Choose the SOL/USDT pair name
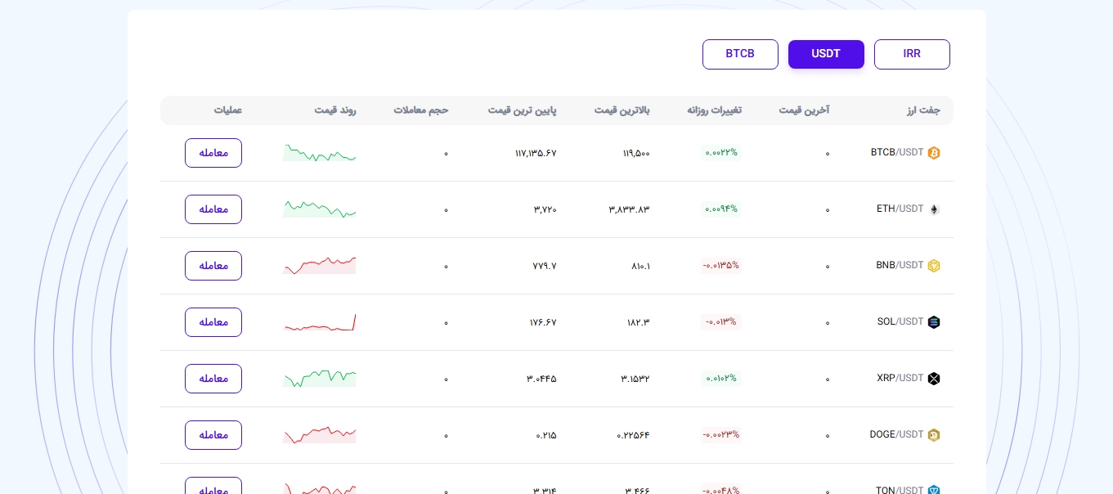Viewport: 1113px width, 494px height. click(900, 321)
